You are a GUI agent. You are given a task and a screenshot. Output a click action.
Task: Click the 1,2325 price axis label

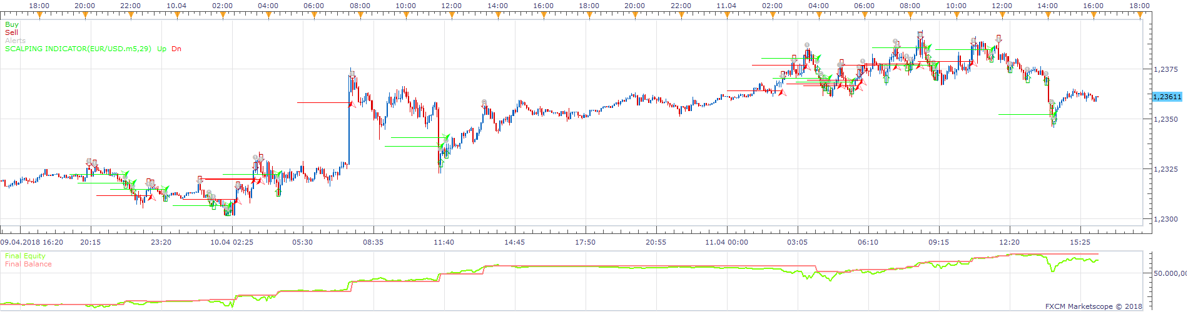coord(1166,169)
